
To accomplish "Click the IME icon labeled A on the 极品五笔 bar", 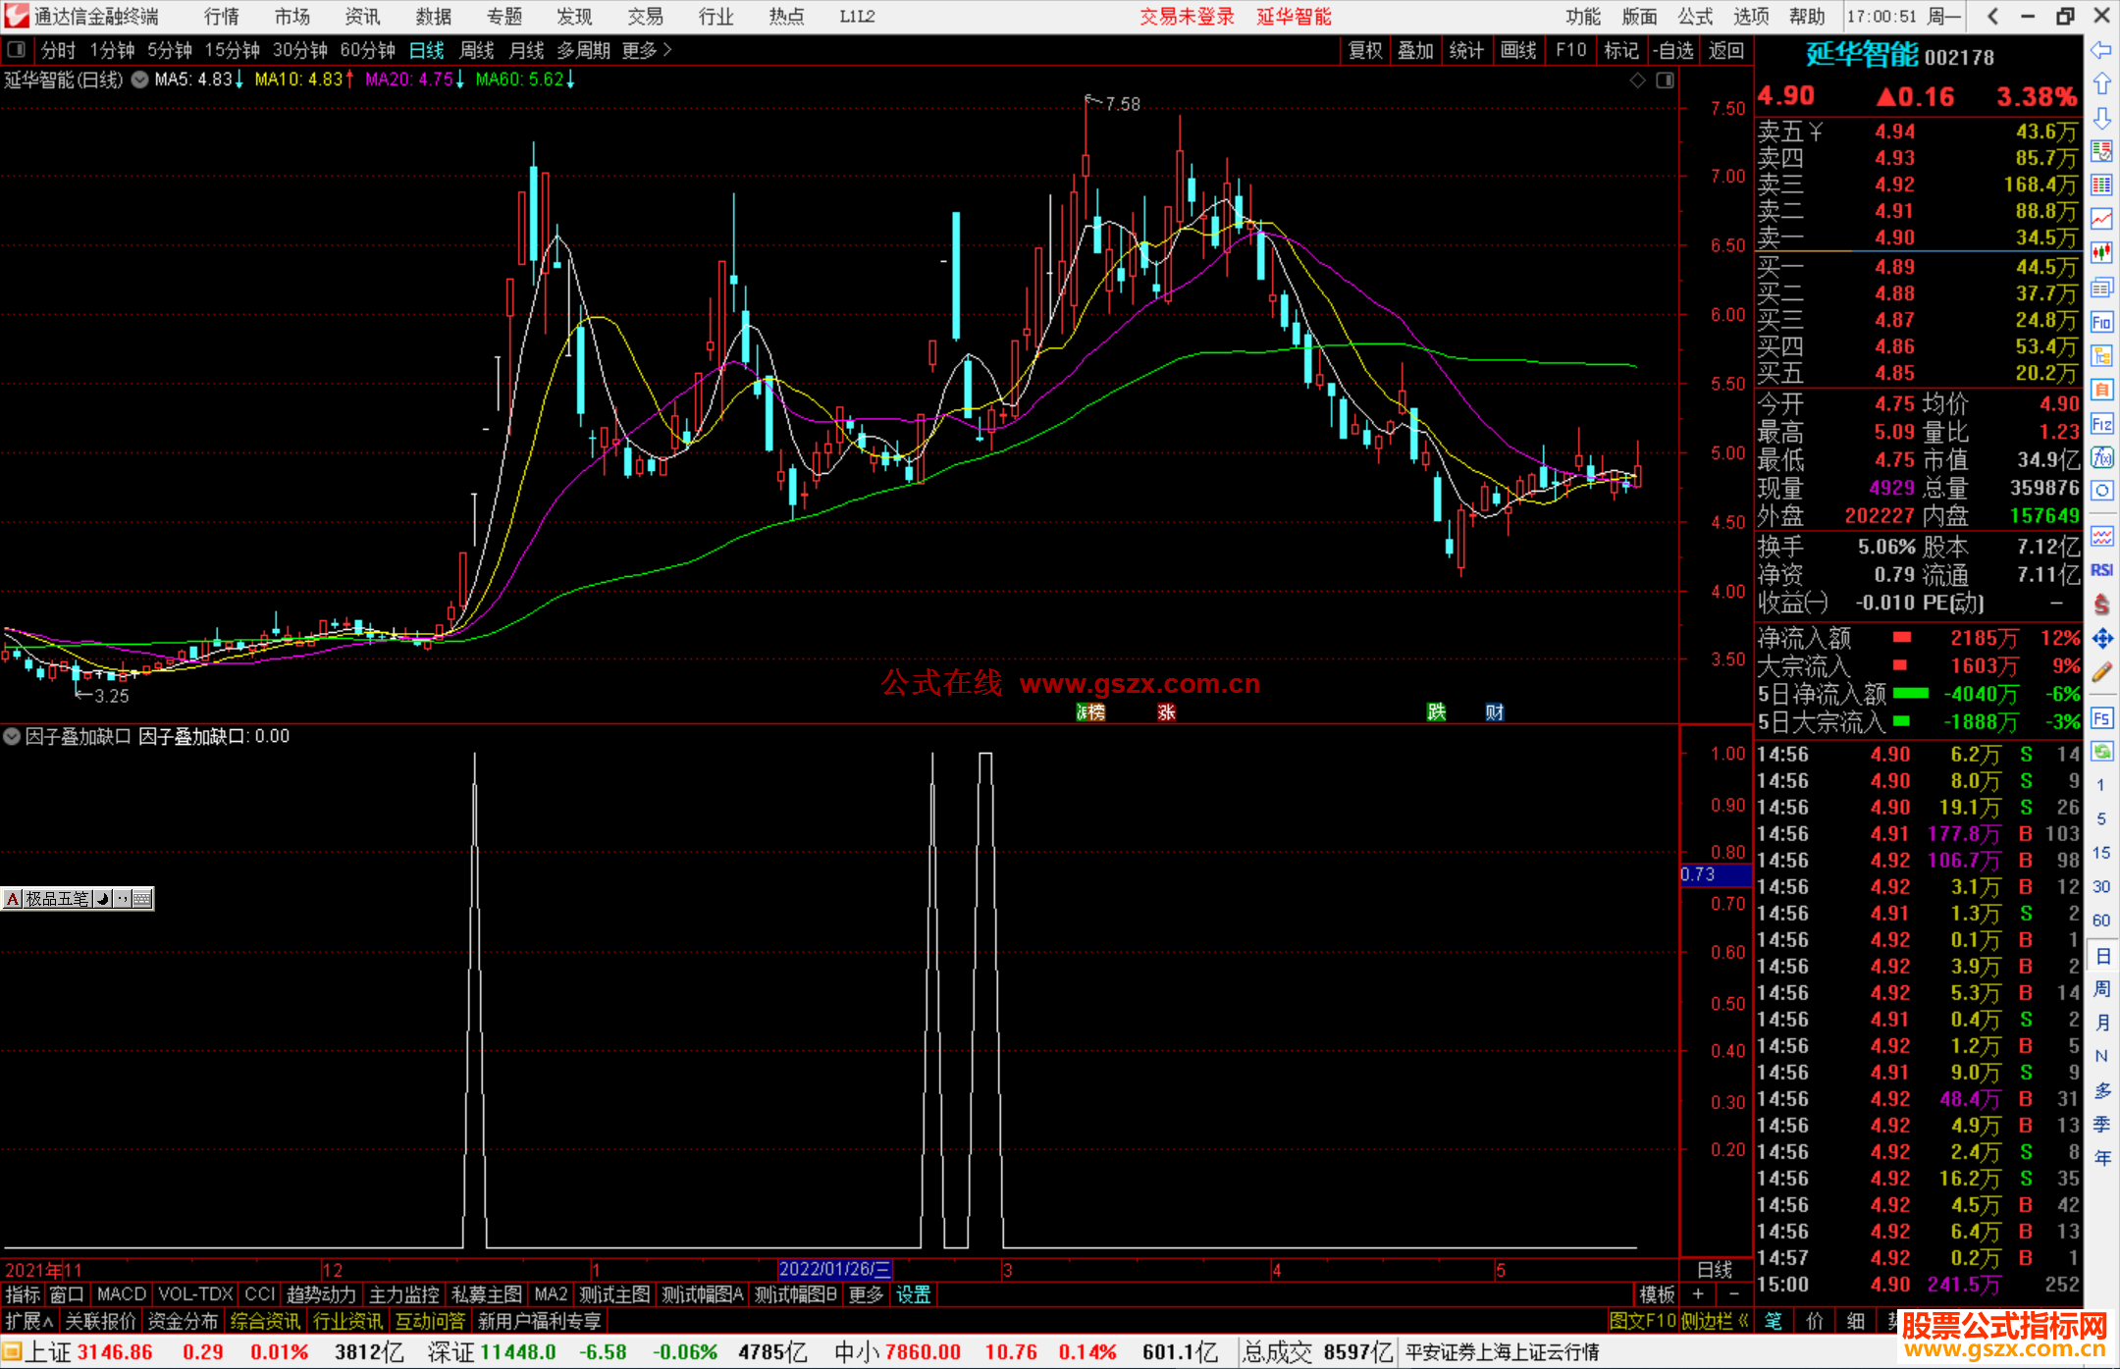I will (13, 899).
